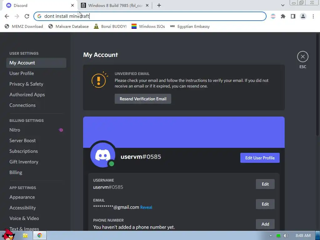Open the MEMZ Download bookmark

coord(24,27)
